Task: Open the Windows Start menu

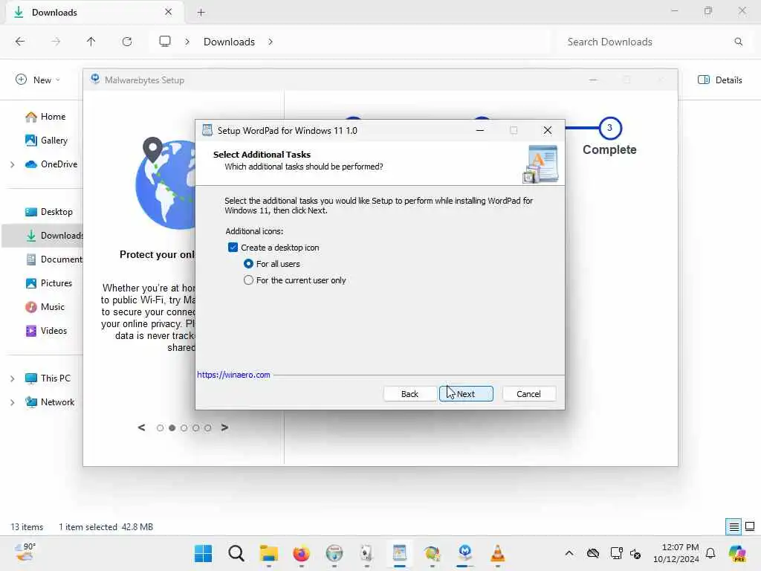Action: 204,553
